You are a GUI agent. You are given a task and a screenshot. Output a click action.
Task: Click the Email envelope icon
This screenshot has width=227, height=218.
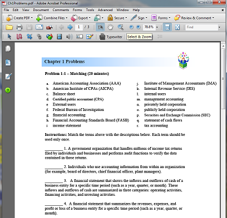click(40, 27)
